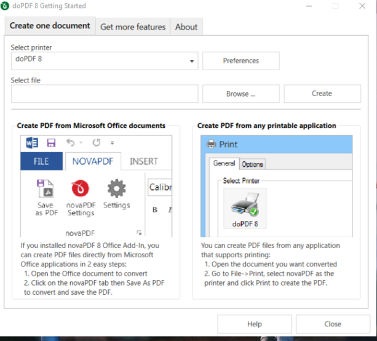Click the Create button
This screenshot has height=341, width=377.
point(322,94)
